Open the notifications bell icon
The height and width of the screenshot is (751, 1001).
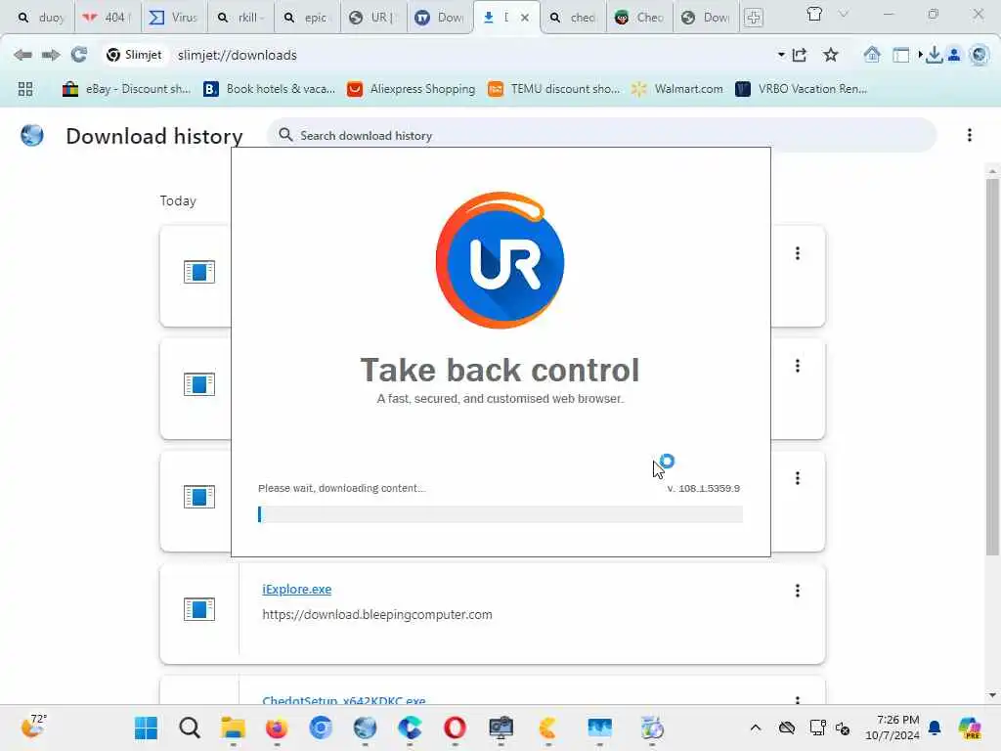(x=935, y=728)
